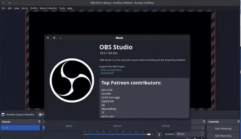Screen dimensions: 241x139
Task: Minimize the main OBS window
Action: pyautogui.click(x=16, y=3)
